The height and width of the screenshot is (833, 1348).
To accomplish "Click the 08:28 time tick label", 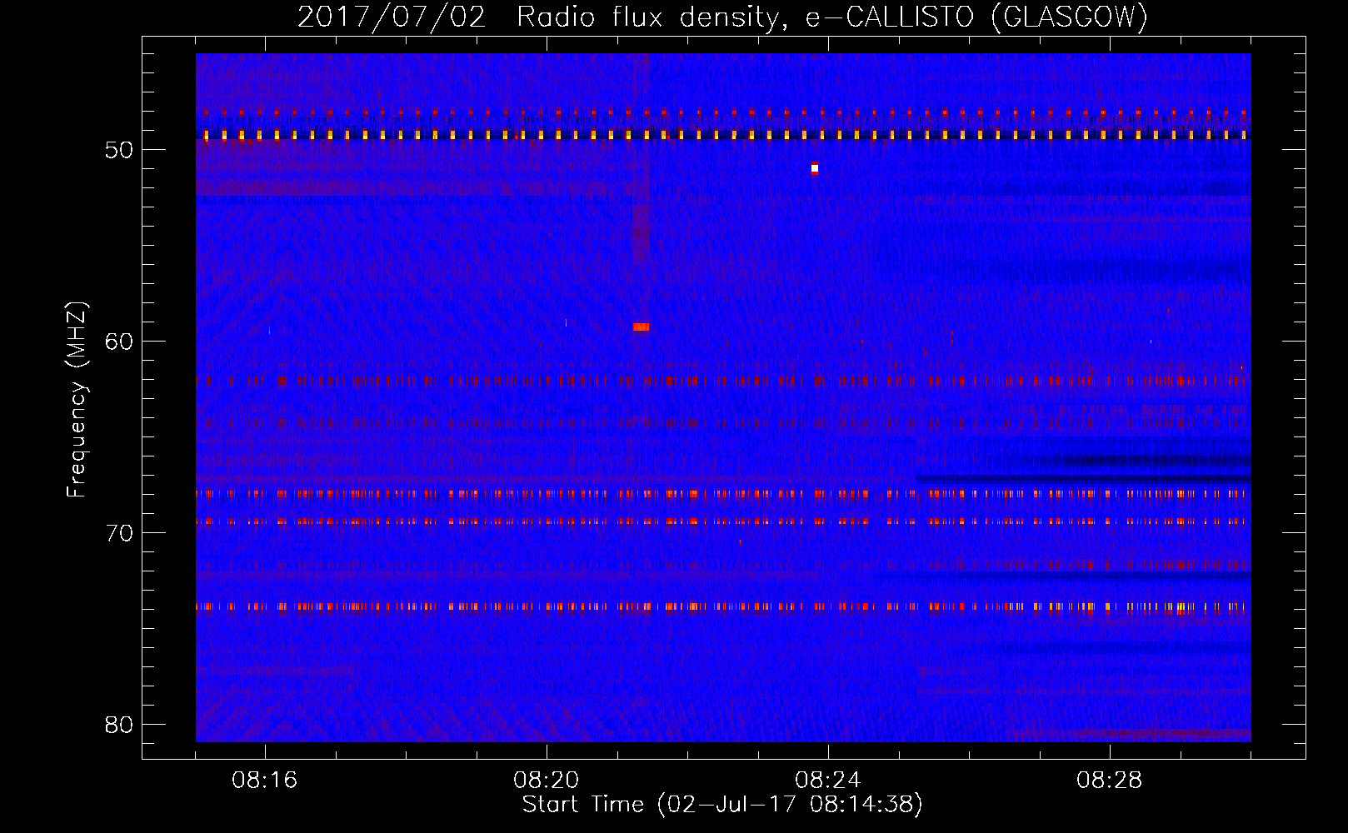I will pos(1109,781).
